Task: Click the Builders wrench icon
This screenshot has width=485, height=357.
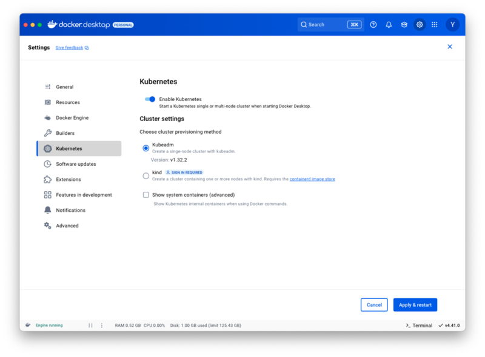Action: point(48,133)
